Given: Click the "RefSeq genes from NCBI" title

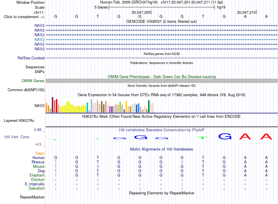Looking at the screenshot, I should click(162, 54).
